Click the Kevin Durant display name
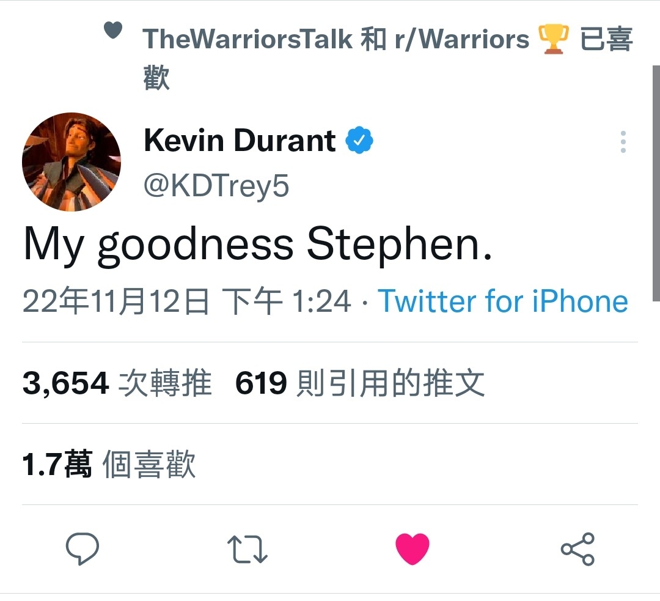The height and width of the screenshot is (601, 660). click(240, 140)
